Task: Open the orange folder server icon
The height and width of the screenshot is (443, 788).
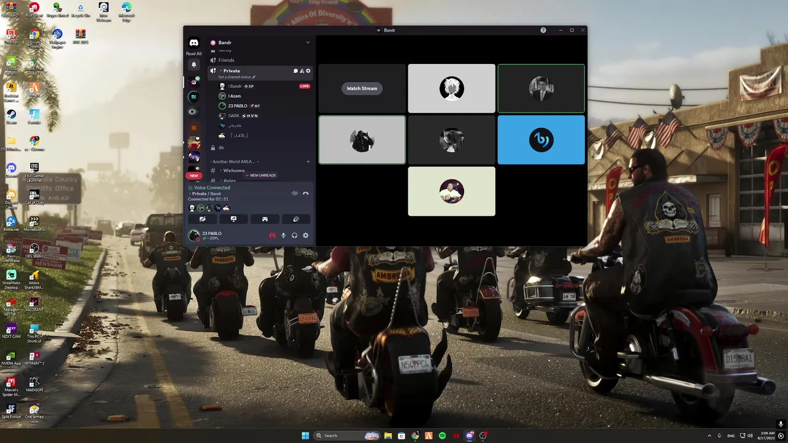Action: (194, 127)
